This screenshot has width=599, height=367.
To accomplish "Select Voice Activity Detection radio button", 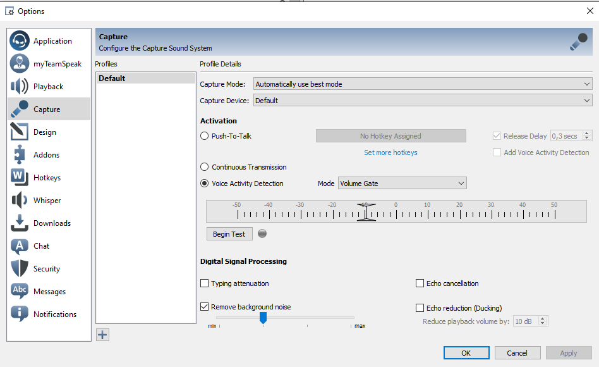I will 204,183.
